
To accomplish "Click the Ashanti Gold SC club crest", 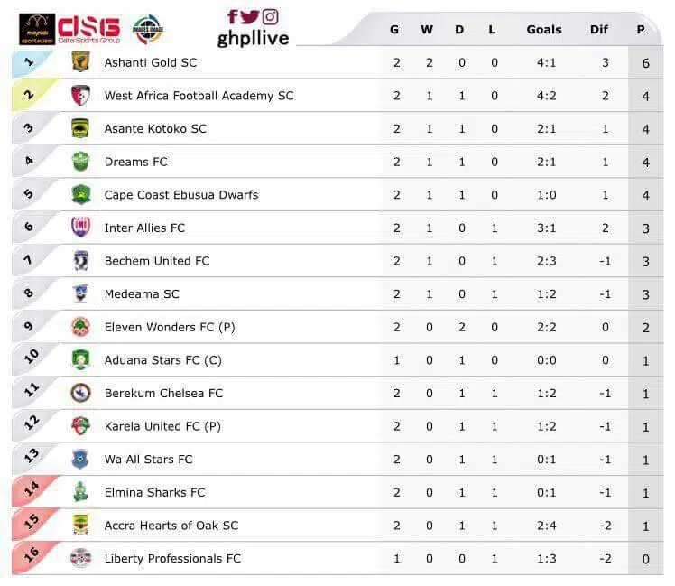I will click(80, 62).
